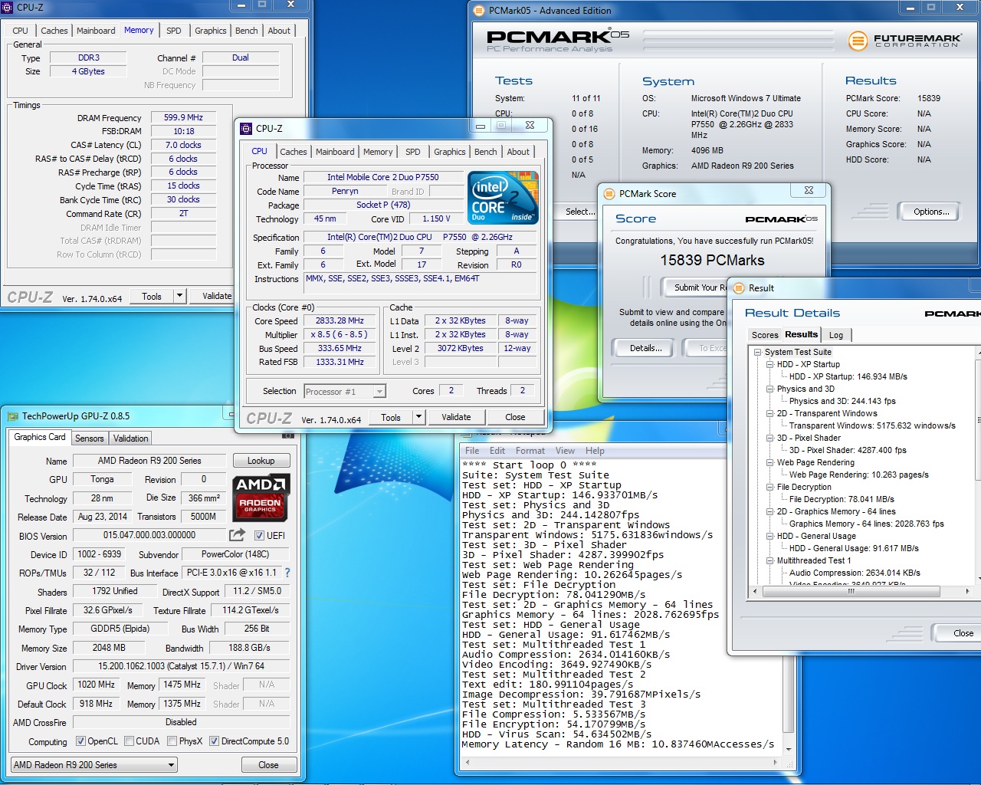Click Close in the front CPU-Z window
This screenshot has width=981, height=785.
pos(515,417)
